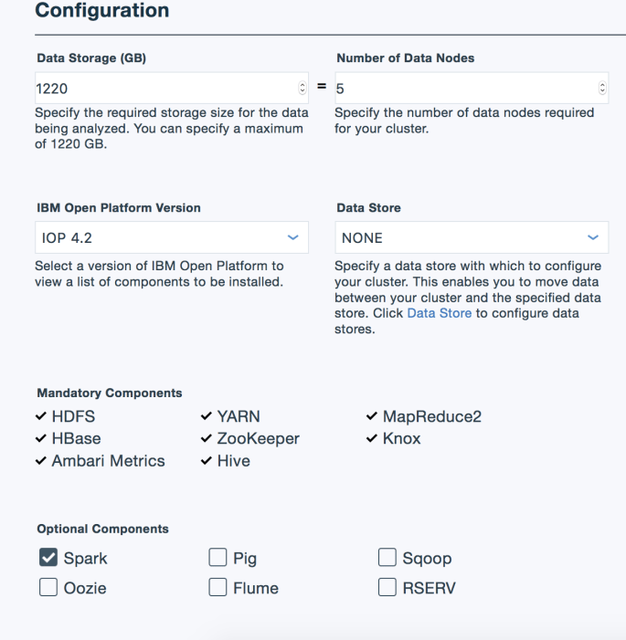Open the IBM Open Platform Version dropdown
The height and width of the screenshot is (640, 626).
pyautogui.click(x=172, y=237)
